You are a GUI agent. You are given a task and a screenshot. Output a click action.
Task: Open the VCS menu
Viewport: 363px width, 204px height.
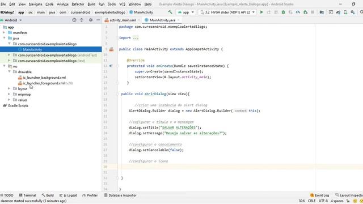[123, 4]
